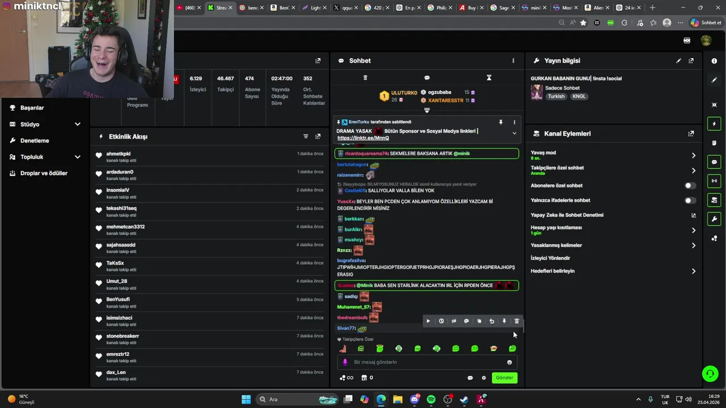Open emoji picker smiley in message box
Viewport: 726px width, 408px height.
click(509, 362)
